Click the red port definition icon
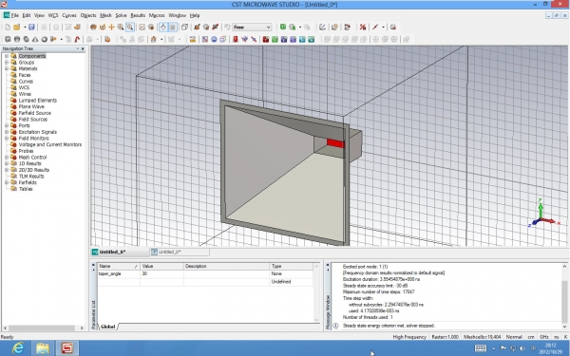Screen dimensions: 570x356 click(236, 39)
